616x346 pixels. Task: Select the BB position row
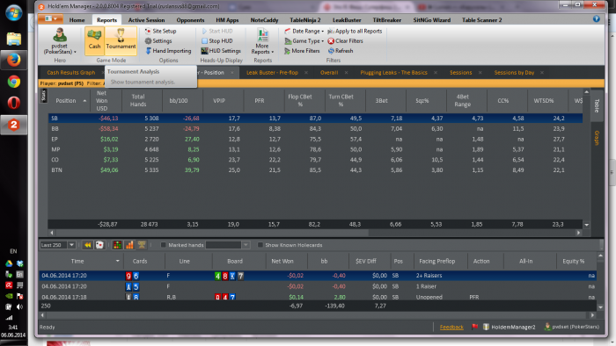pyautogui.click(x=315, y=128)
